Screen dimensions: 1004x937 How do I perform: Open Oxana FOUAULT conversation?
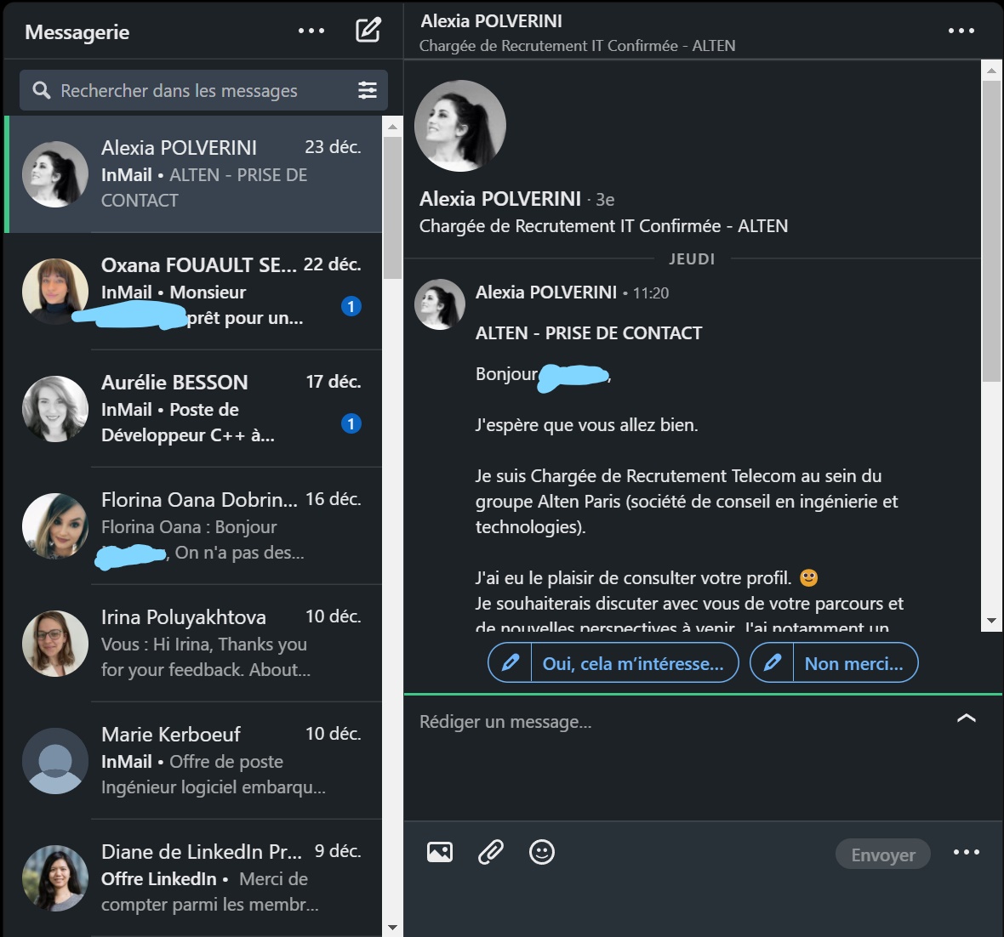click(194, 291)
